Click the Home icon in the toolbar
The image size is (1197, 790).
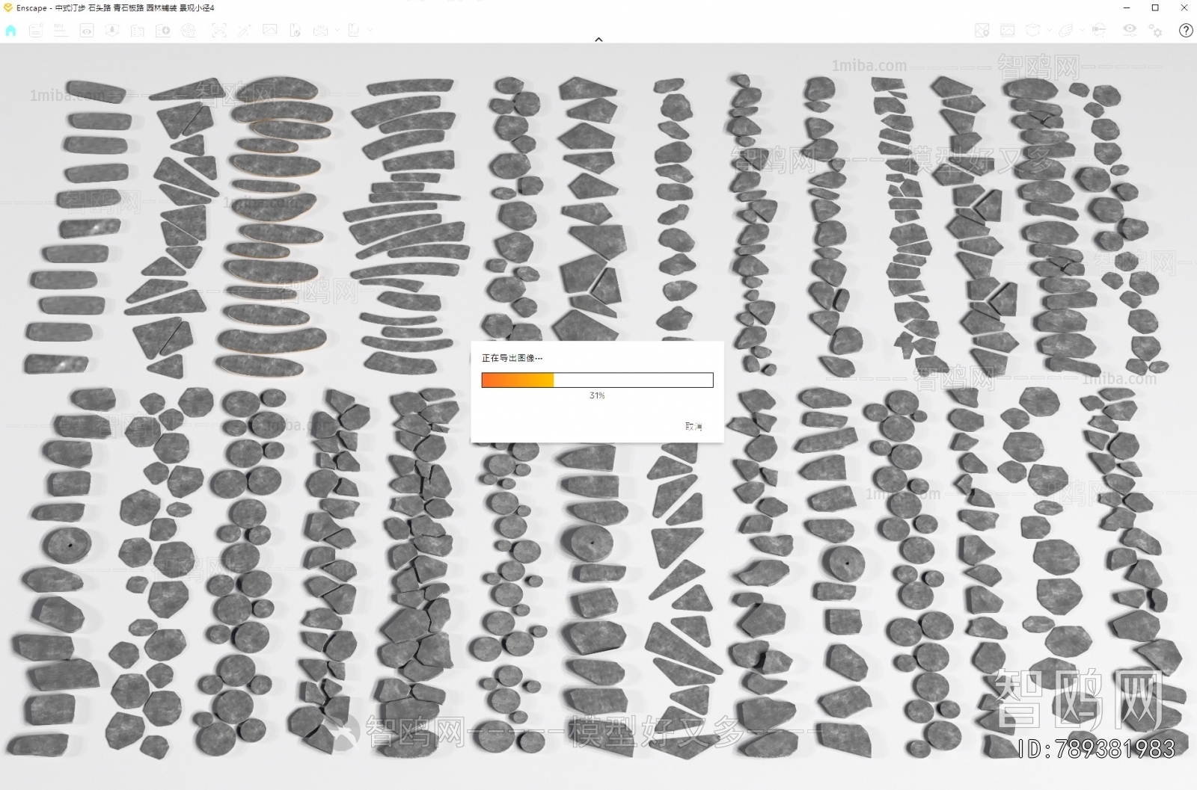pyautogui.click(x=10, y=31)
